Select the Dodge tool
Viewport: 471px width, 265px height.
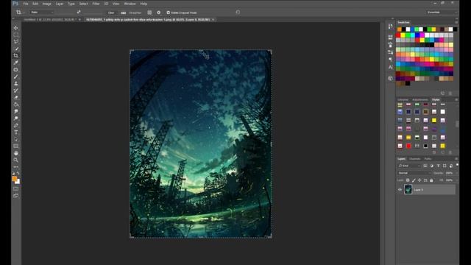[16, 119]
